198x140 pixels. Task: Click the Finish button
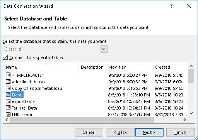(181, 132)
